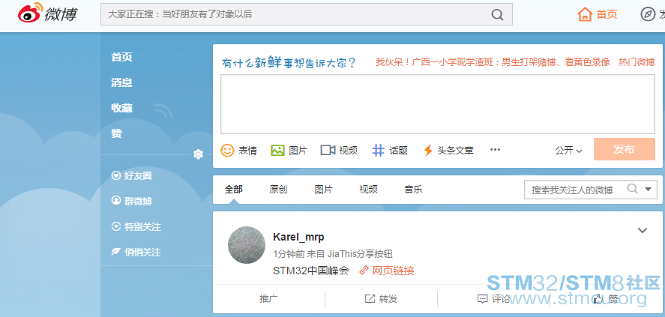Open 赞 in the left sidebar
Image resolution: width=665 pixels, height=317 pixels.
pyautogui.click(x=117, y=133)
